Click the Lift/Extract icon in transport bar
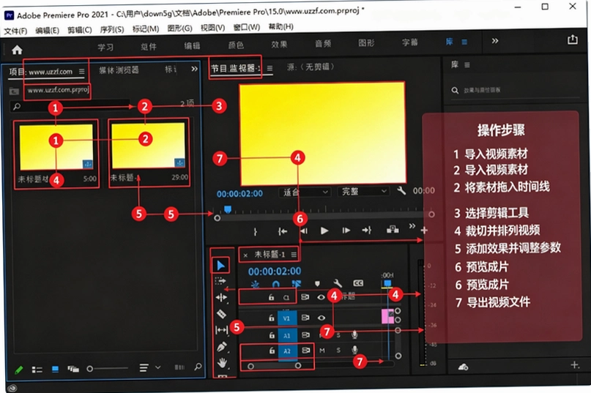The height and width of the screenshot is (393, 591). (393, 229)
